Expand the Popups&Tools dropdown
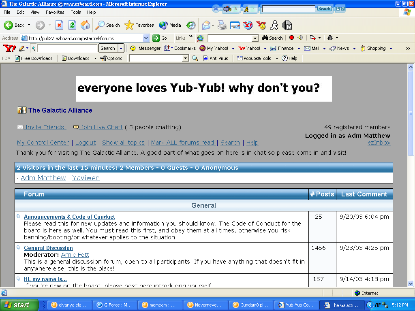Screen dimensions: 415x311 pos(277,58)
